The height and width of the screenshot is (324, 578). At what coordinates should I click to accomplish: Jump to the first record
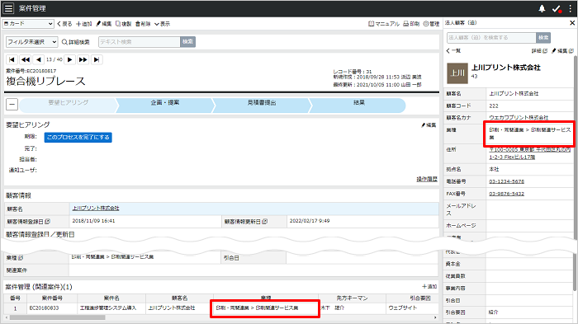click(x=12, y=59)
